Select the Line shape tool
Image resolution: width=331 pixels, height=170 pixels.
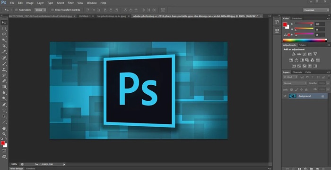[x=4, y=122]
